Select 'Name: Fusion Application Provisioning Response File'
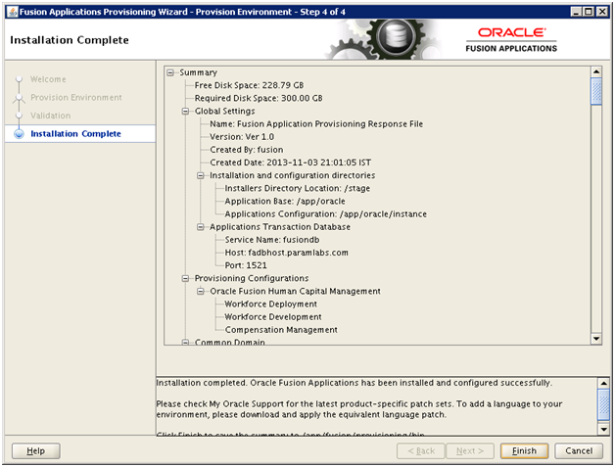 coord(316,124)
